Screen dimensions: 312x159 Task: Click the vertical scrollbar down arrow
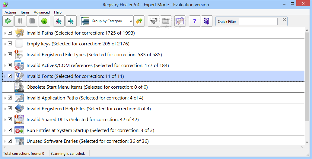coord(307,142)
